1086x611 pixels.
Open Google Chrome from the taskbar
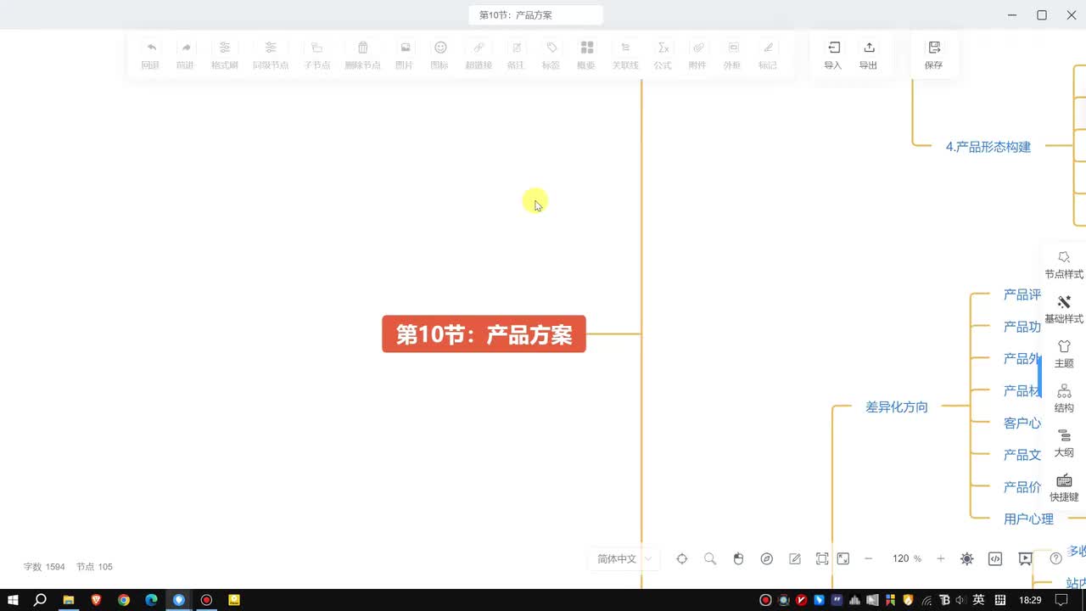[124, 600]
